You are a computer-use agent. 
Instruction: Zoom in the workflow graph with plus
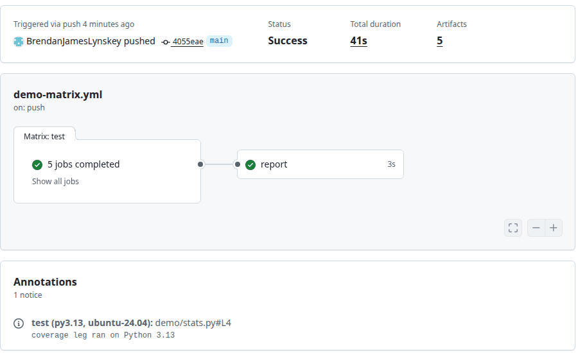(x=554, y=228)
